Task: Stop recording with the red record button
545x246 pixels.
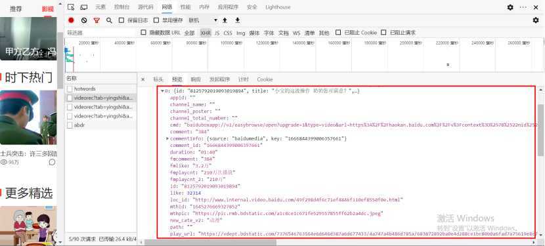Action: tap(72, 20)
